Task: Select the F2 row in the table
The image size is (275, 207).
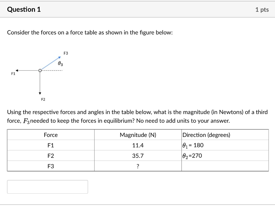Action: (50, 156)
